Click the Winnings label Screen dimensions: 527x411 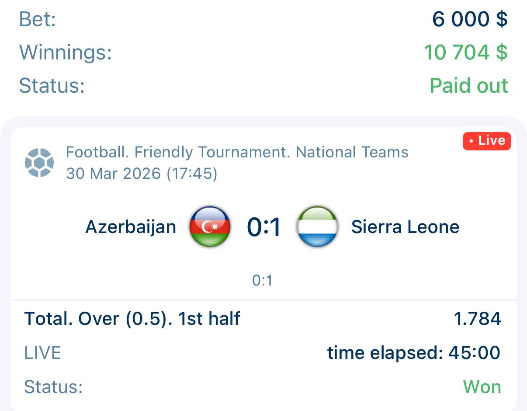click(66, 52)
